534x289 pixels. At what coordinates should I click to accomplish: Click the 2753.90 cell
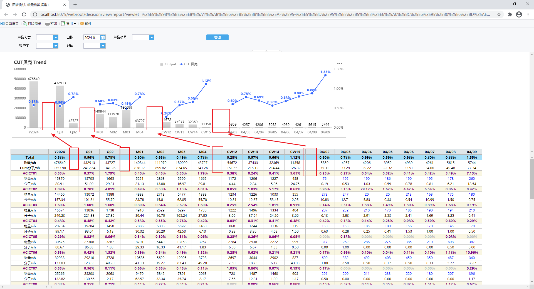[x=60, y=168]
